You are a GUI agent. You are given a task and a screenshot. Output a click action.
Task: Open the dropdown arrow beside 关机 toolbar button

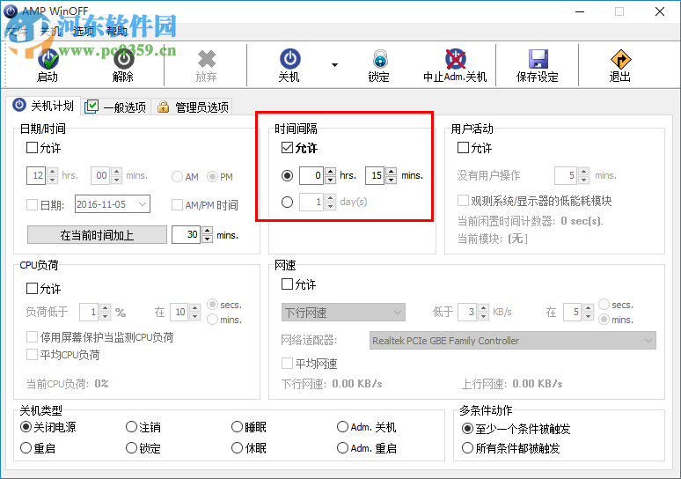tap(334, 65)
